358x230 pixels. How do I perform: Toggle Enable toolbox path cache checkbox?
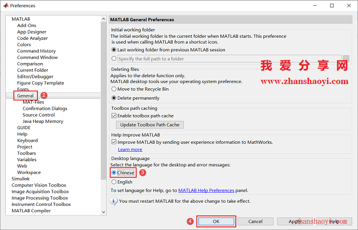(114, 116)
